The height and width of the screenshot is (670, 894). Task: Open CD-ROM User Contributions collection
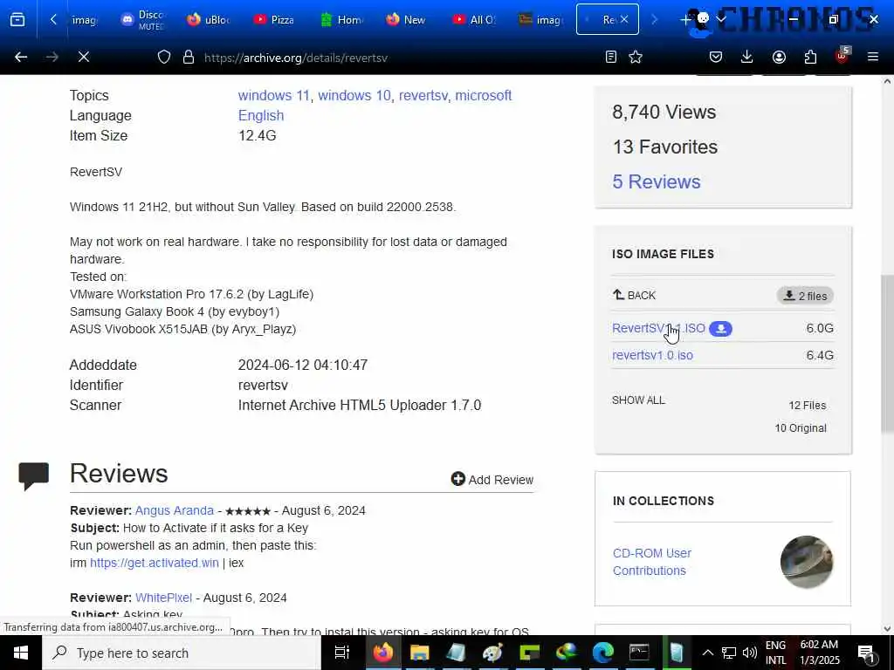click(x=652, y=562)
